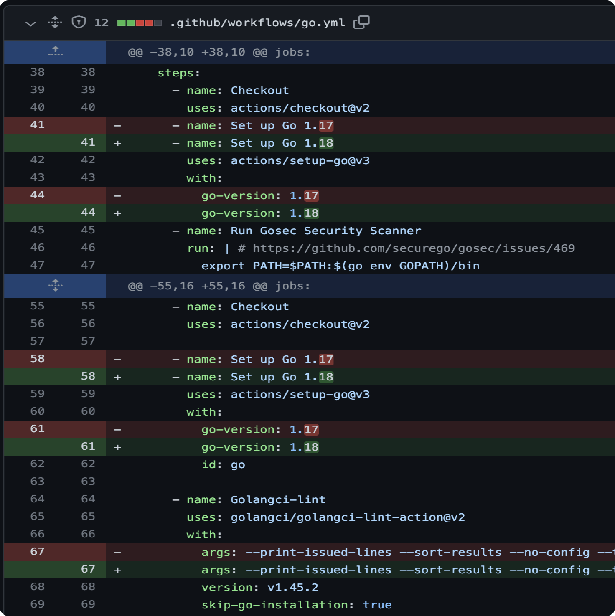Click 'with:' on line 60
This screenshot has height=616, width=615.
(204, 412)
